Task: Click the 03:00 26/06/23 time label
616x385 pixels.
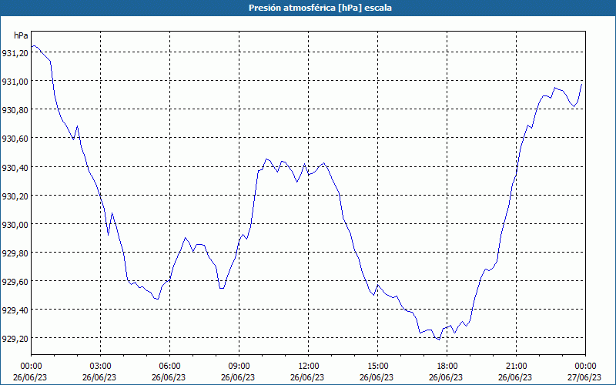Action: (x=101, y=372)
